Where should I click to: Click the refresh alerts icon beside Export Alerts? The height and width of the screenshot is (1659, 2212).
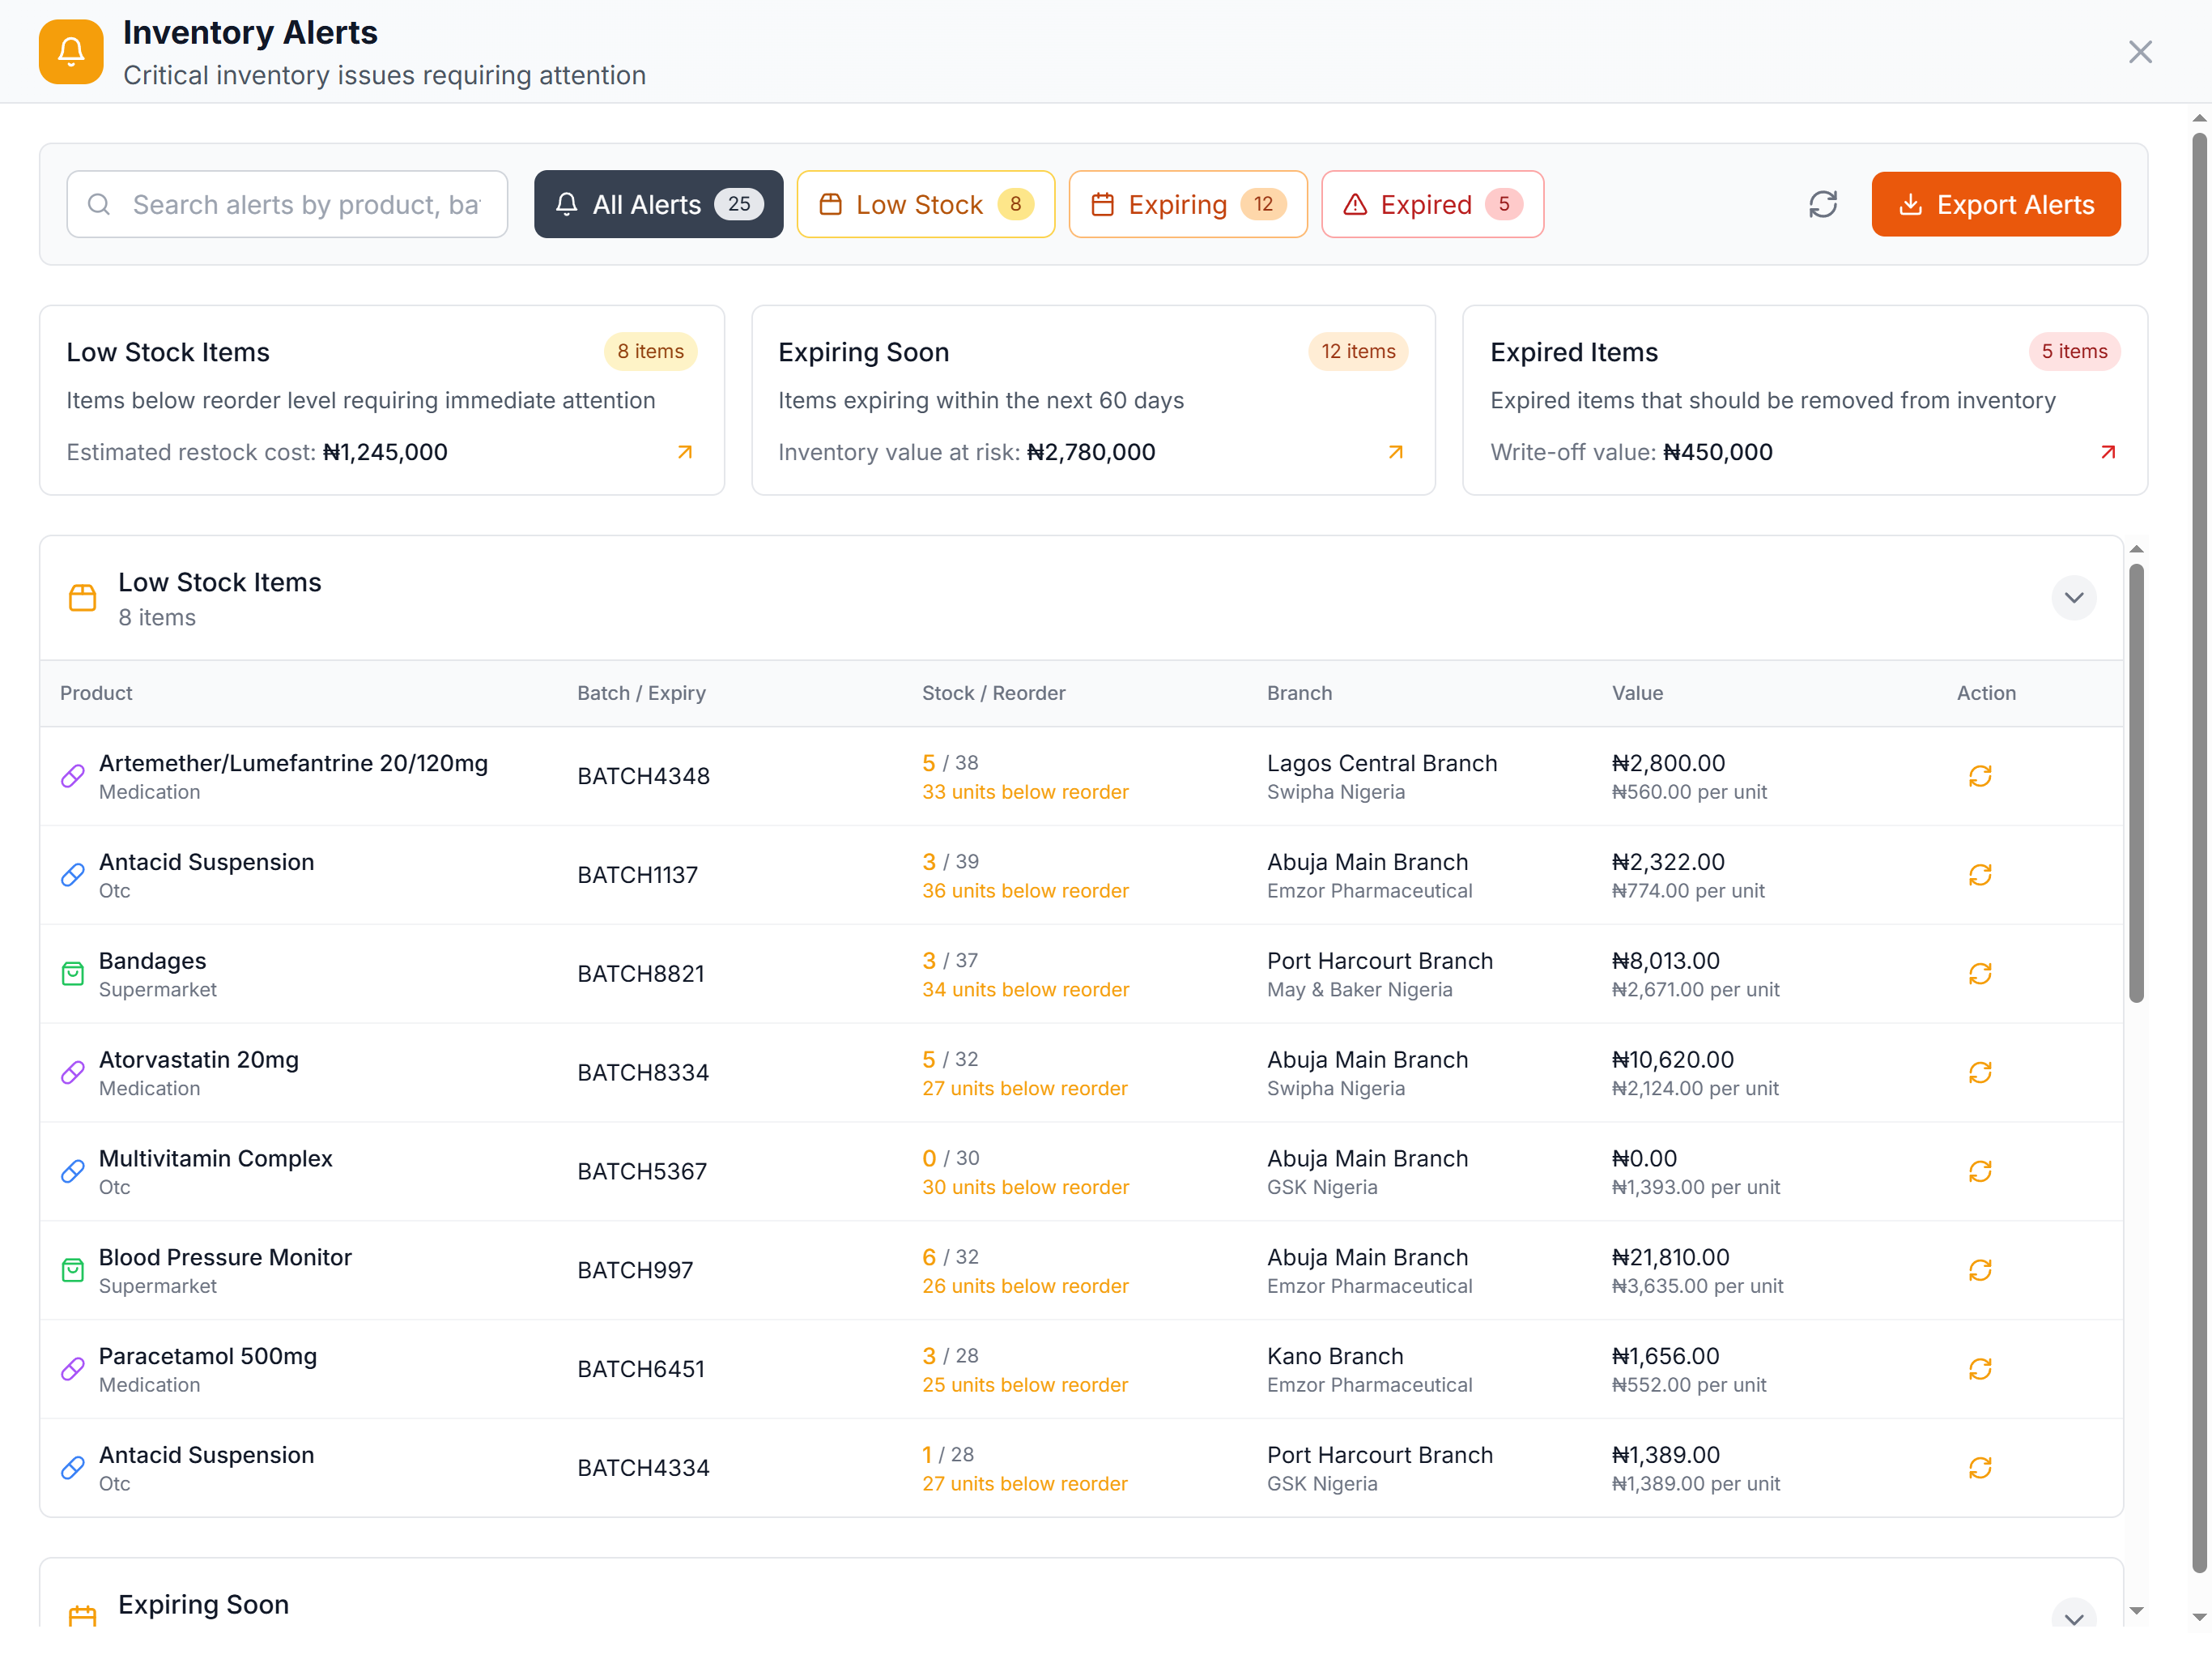point(1822,204)
